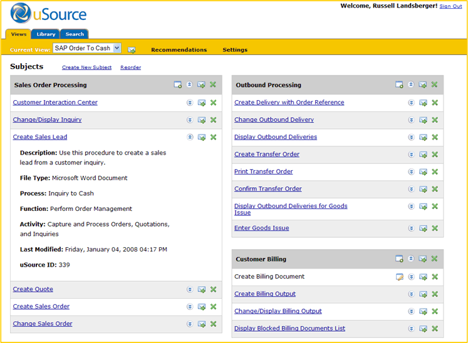
Task: Remove Display Outbound Deliveries from the list
Action: pos(435,137)
